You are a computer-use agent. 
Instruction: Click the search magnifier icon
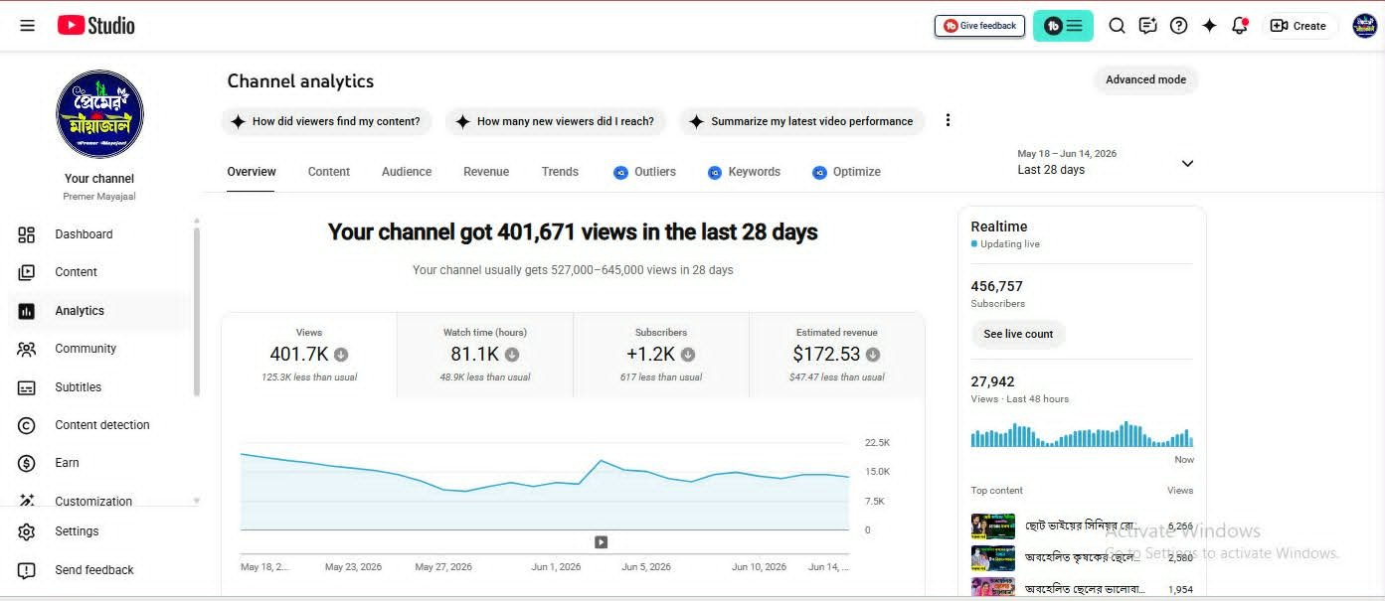(x=1117, y=26)
